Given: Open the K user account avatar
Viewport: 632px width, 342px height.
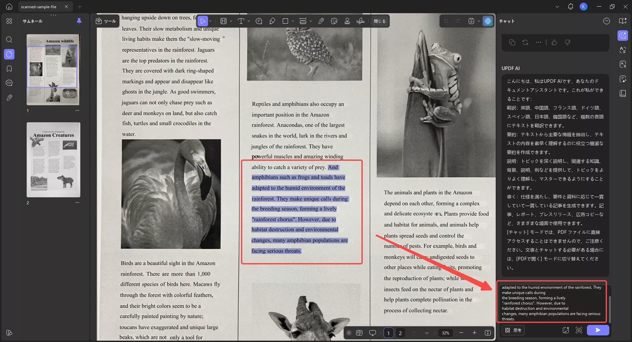Looking at the screenshot, I should point(584,7).
